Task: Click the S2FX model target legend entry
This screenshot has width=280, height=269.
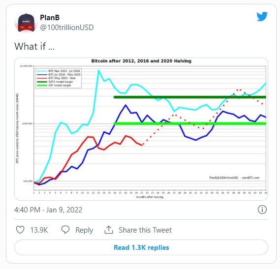Action: click(x=55, y=82)
